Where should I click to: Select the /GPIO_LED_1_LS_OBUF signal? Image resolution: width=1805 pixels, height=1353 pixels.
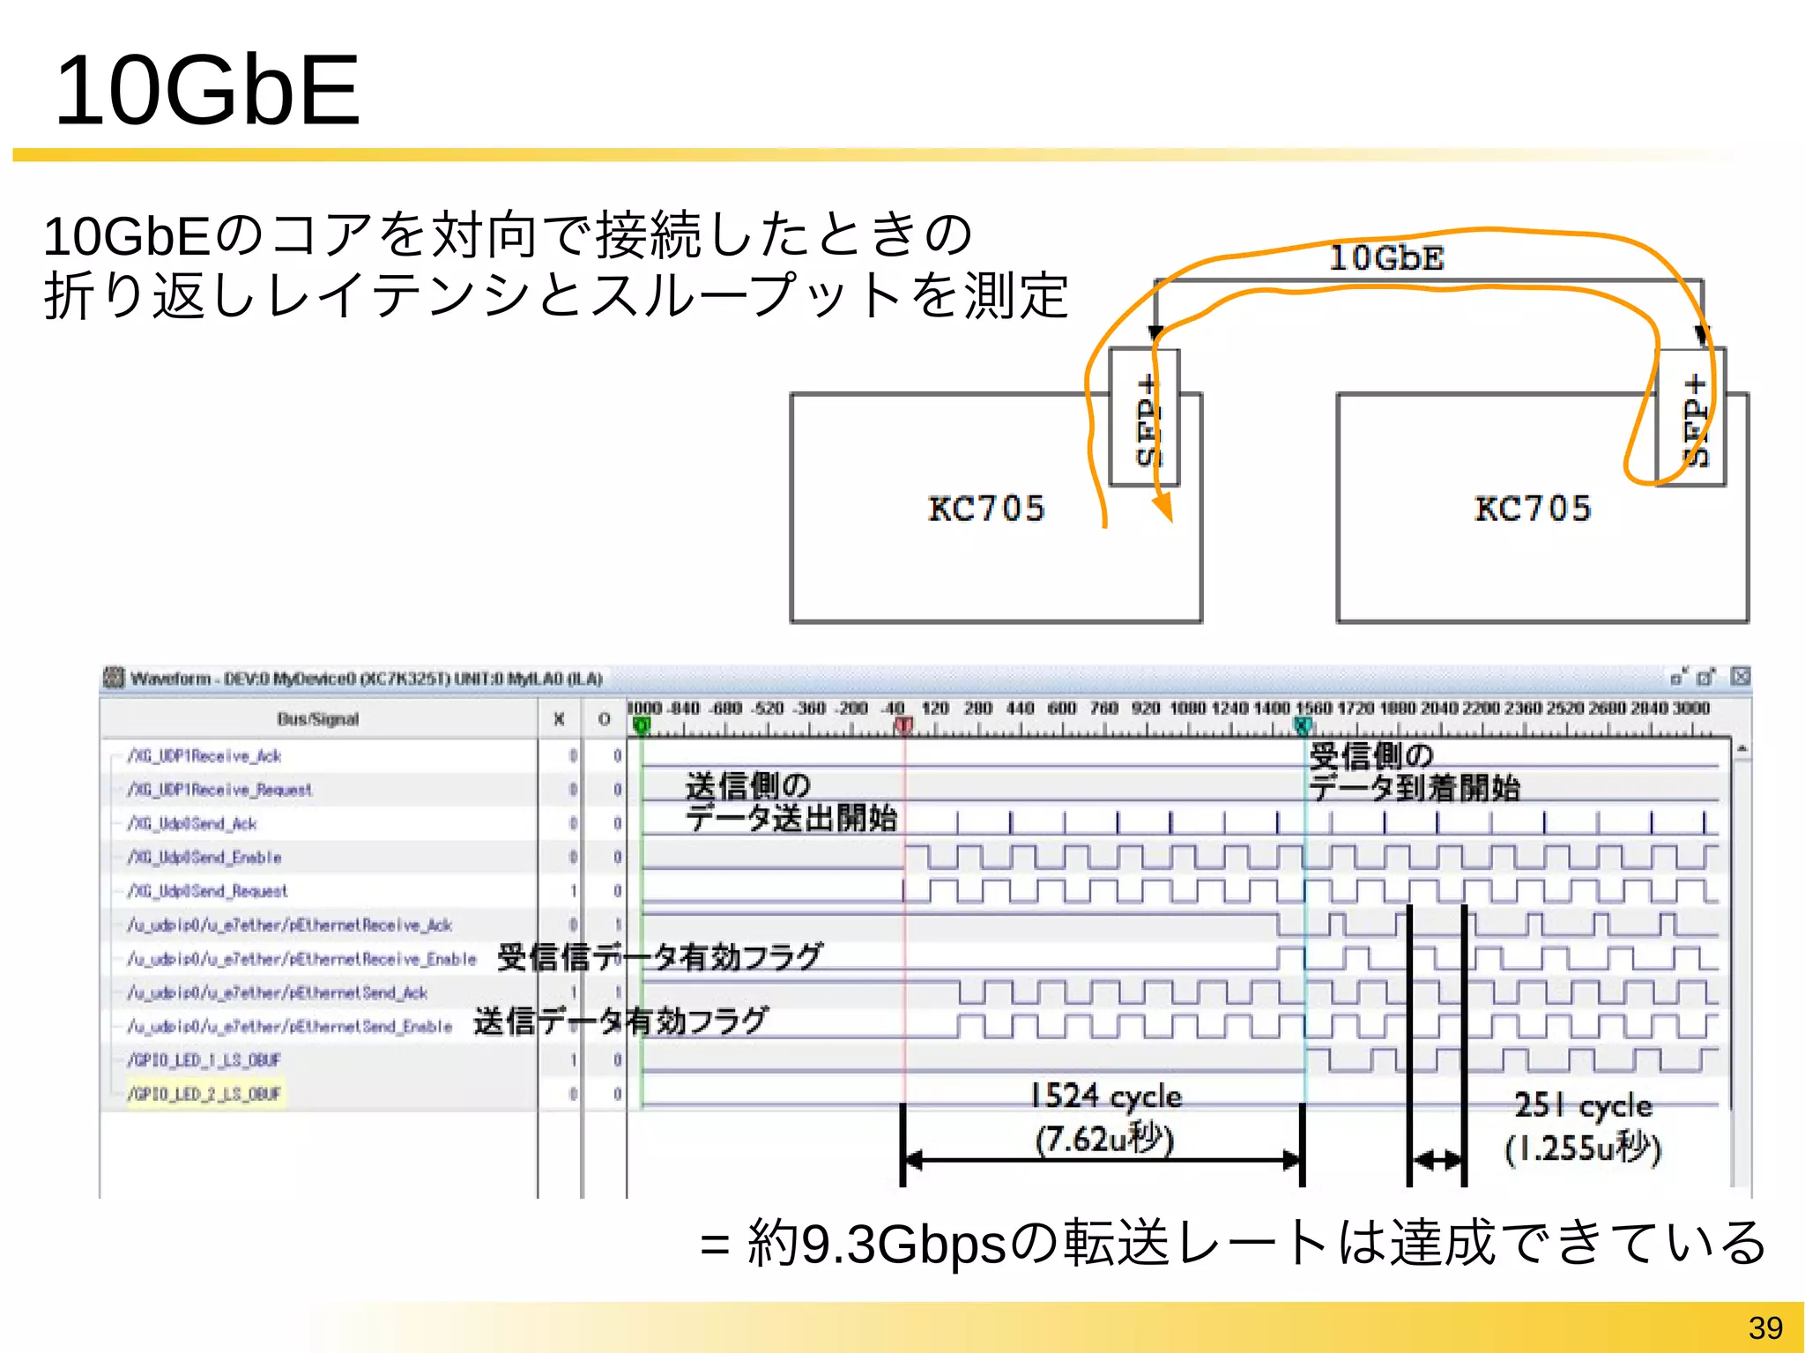204,1059
